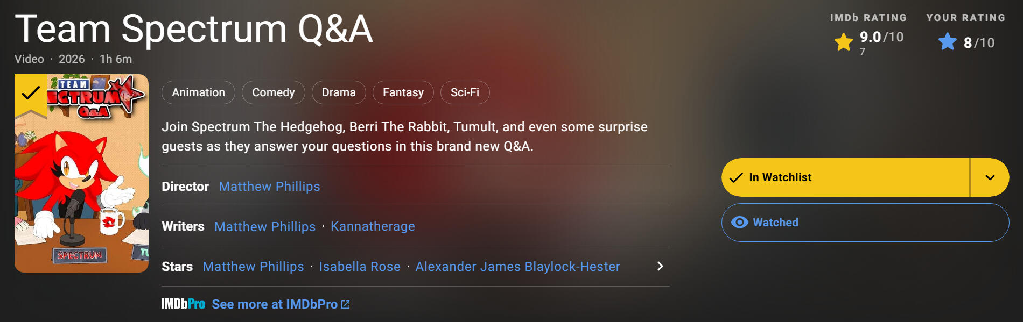This screenshot has height=322, width=1023.
Task: Open writer Kannatherage link
Action: (373, 227)
